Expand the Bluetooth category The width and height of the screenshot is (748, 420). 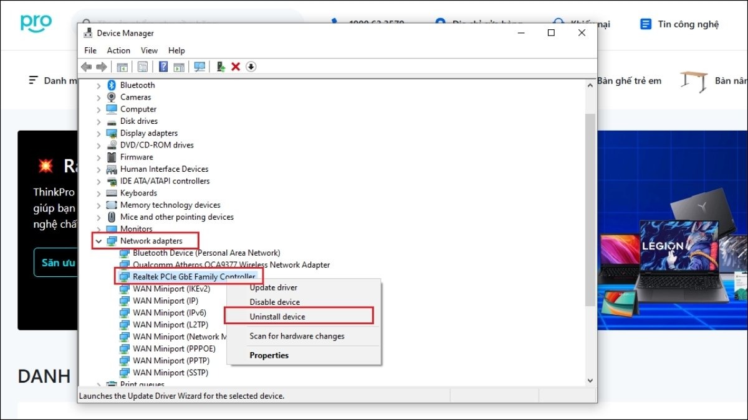pyautogui.click(x=98, y=85)
